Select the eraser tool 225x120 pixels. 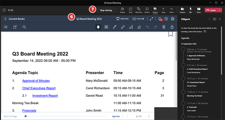(139, 27)
